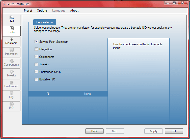Choose None to clear tasks
Viewport: 190px width, 139px height.
coord(88,94)
